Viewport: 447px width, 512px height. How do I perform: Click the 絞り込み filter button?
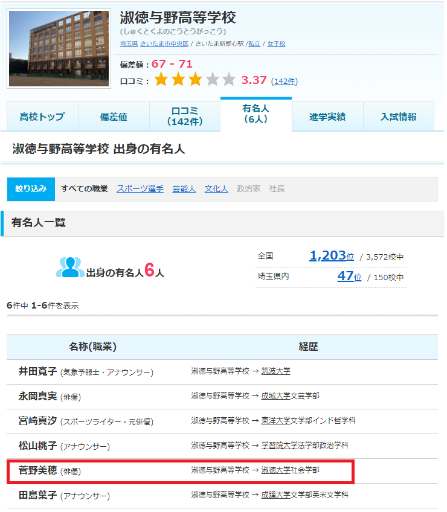31,188
